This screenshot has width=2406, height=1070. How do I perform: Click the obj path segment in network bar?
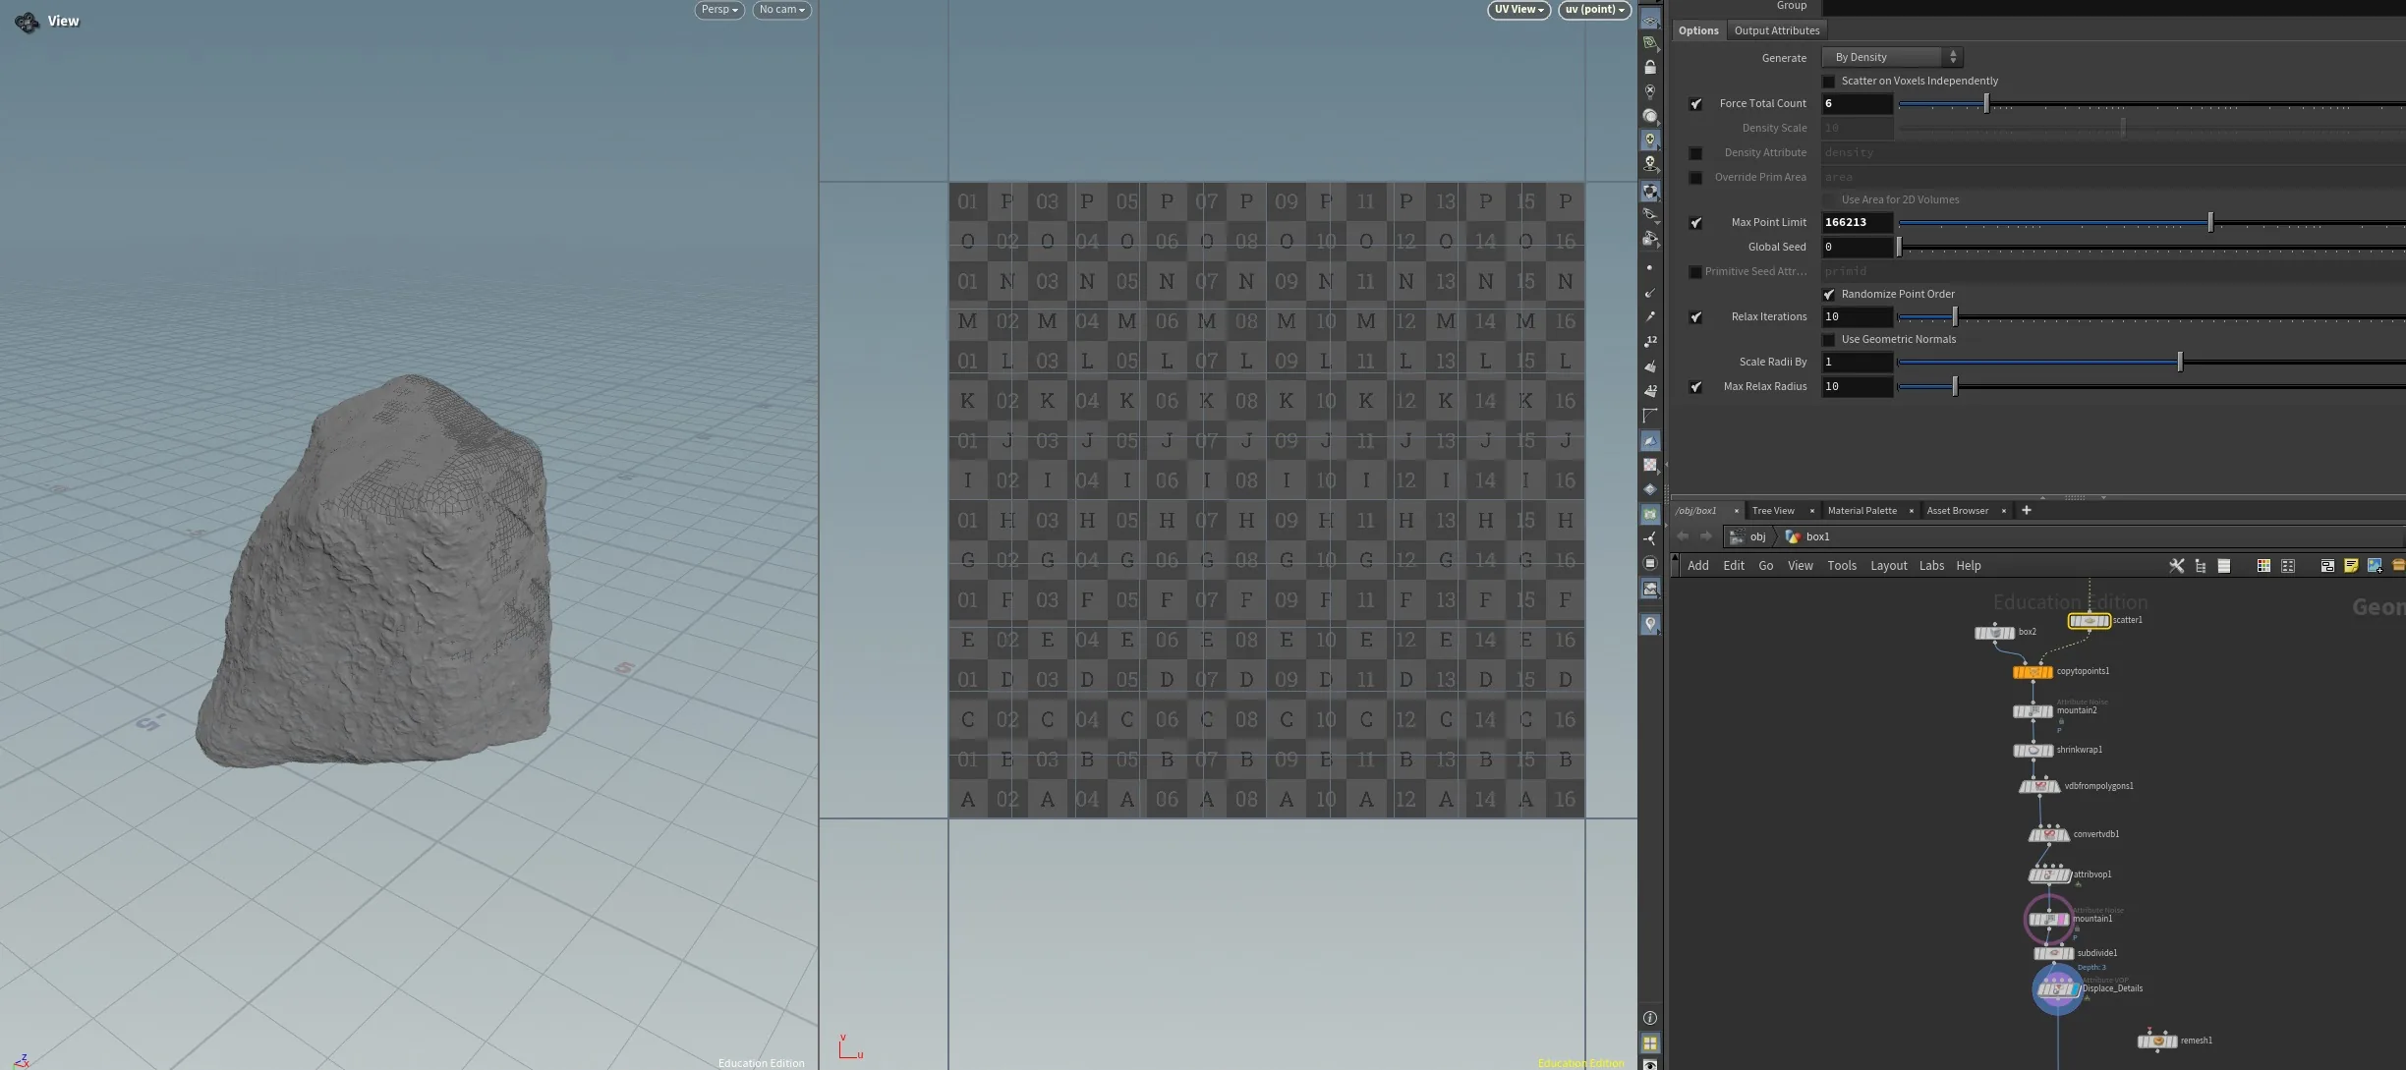1748,536
